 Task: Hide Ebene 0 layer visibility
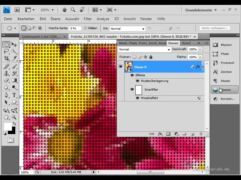pyautogui.click(x=121, y=66)
